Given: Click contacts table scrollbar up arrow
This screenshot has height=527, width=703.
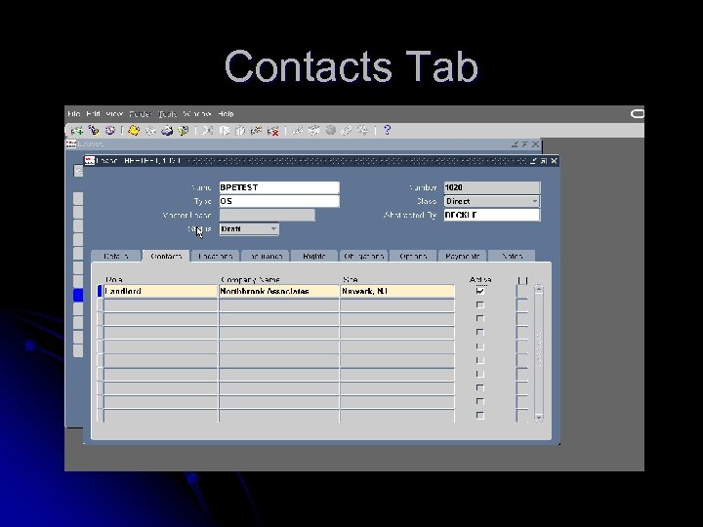Looking at the screenshot, I should (539, 290).
